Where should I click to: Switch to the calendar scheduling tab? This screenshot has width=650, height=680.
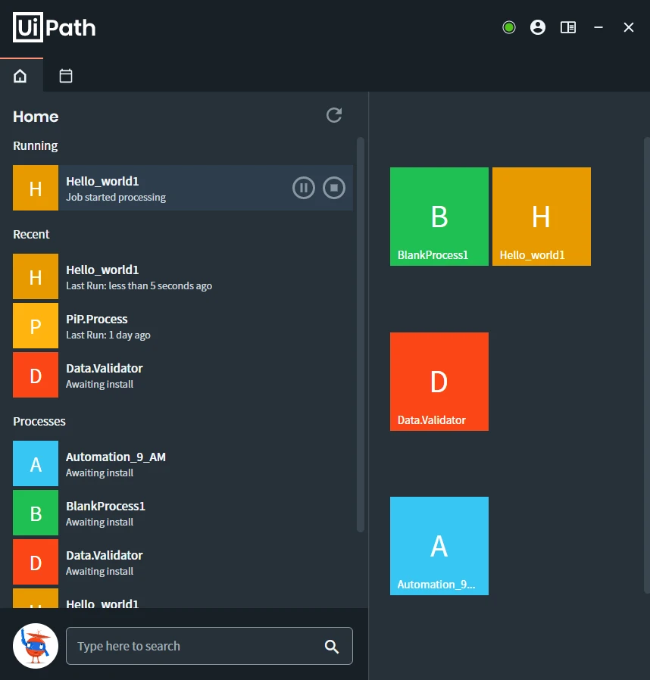65,76
